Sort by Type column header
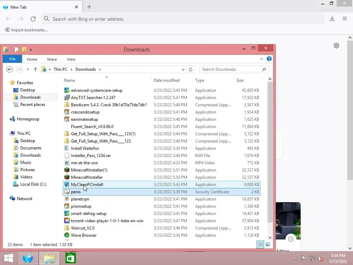353x265 pixels. [x=200, y=80]
